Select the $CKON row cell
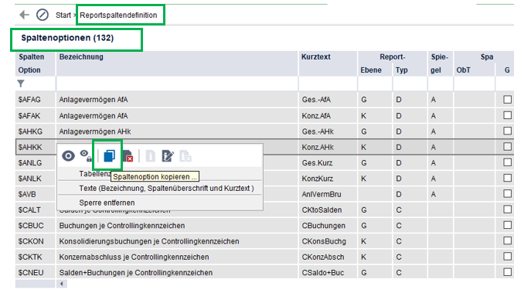Image resolution: width=514 pixels, height=293 pixels. pyautogui.click(x=35, y=241)
